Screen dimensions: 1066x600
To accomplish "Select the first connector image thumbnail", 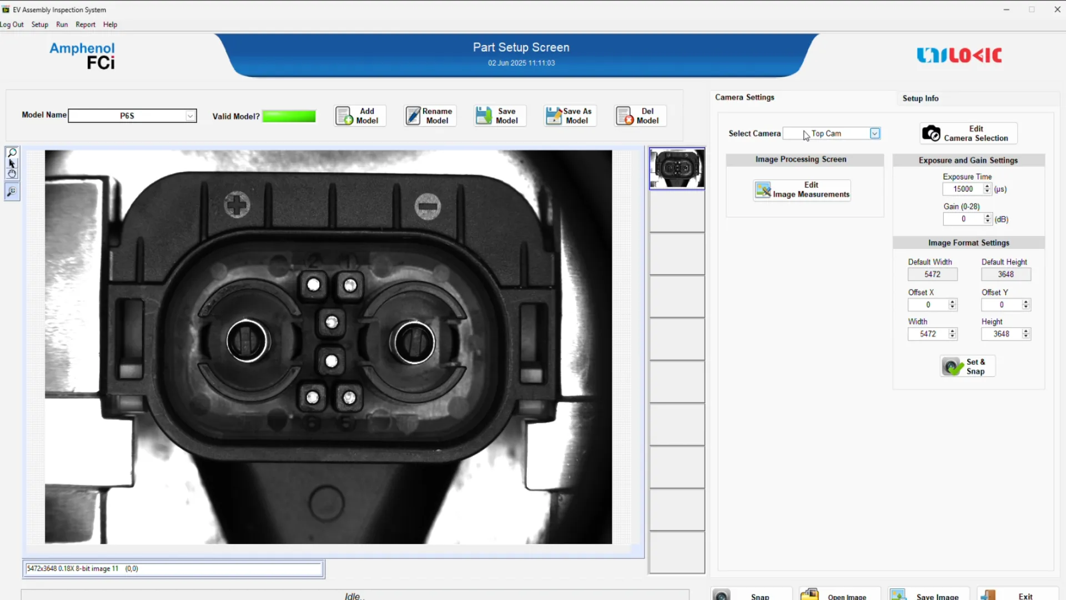I will (x=677, y=168).
